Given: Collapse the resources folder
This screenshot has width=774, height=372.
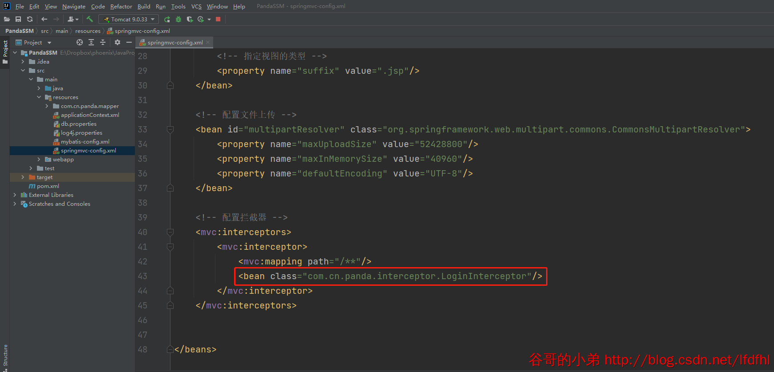Looking at the screenshot, I should pos(39,97).
